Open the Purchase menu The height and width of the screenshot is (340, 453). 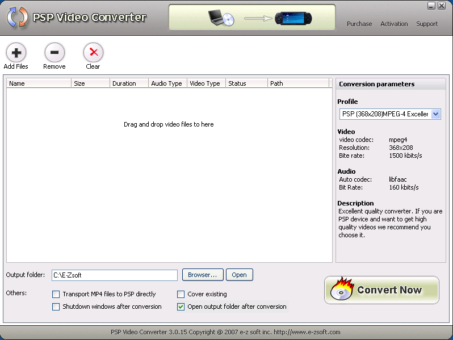[359, 24]
